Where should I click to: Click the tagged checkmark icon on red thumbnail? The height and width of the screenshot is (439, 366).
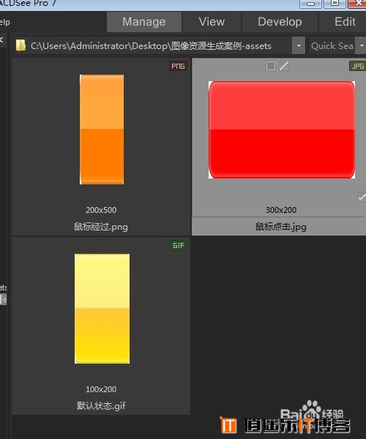pyautogui.click(x=362, y=197)
